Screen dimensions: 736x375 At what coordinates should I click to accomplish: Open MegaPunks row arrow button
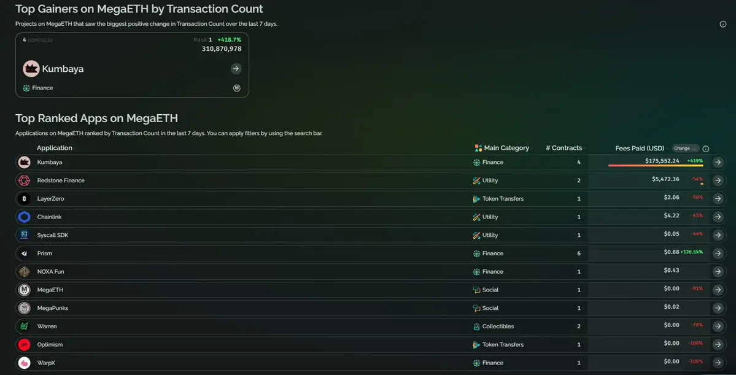pyautogui.click(x=718, y=308)
